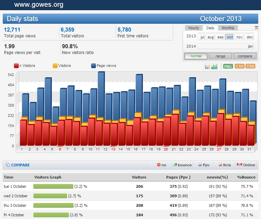Viewport: 261px width, 219px height.
Task: Open the Monthly stats tab
Action: coord(228,28)
